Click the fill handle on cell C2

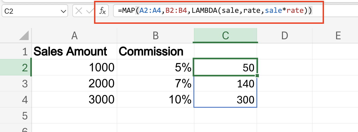click(x=257, y=76)
